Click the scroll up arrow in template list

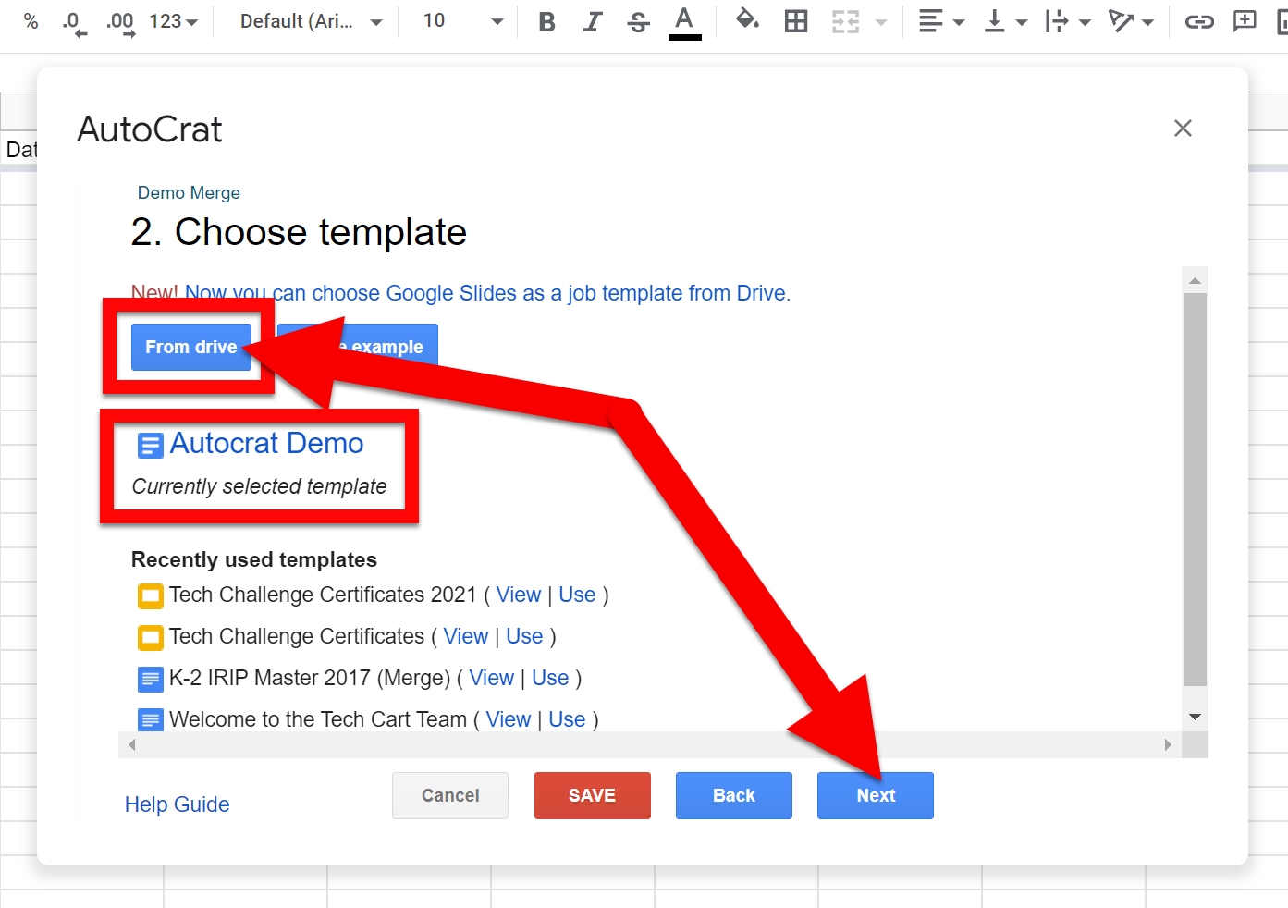coord(1196,280)
